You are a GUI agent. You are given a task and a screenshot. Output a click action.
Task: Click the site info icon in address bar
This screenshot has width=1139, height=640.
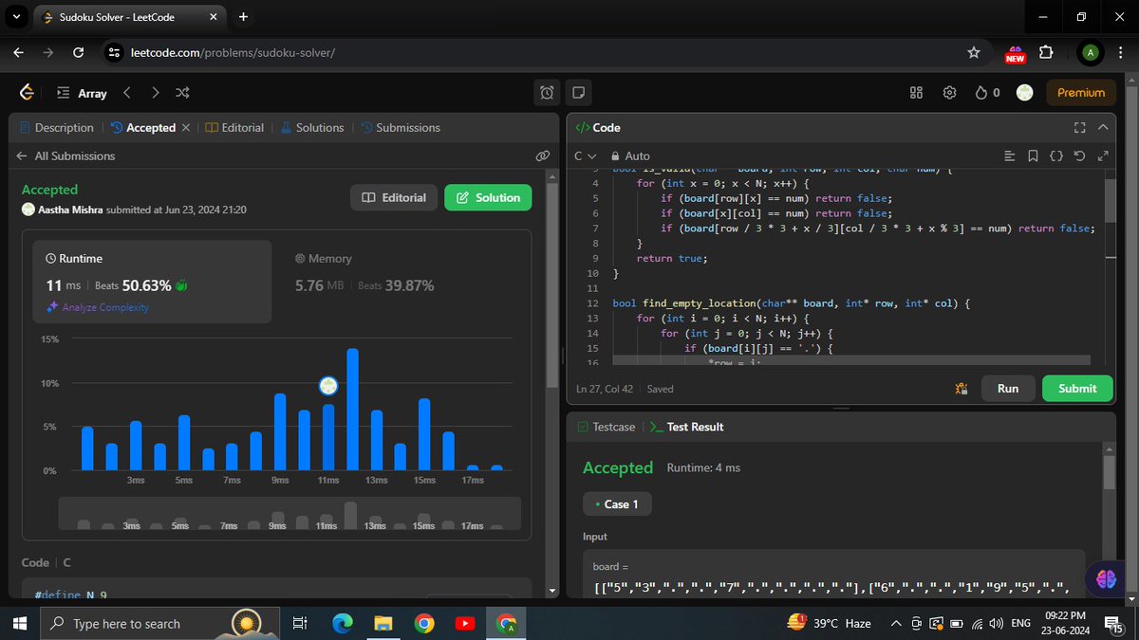click(114, 53)
